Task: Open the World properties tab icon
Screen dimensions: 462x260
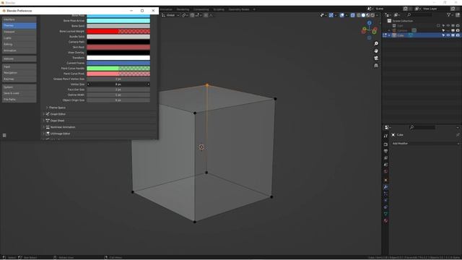Action: coord(385,172)
